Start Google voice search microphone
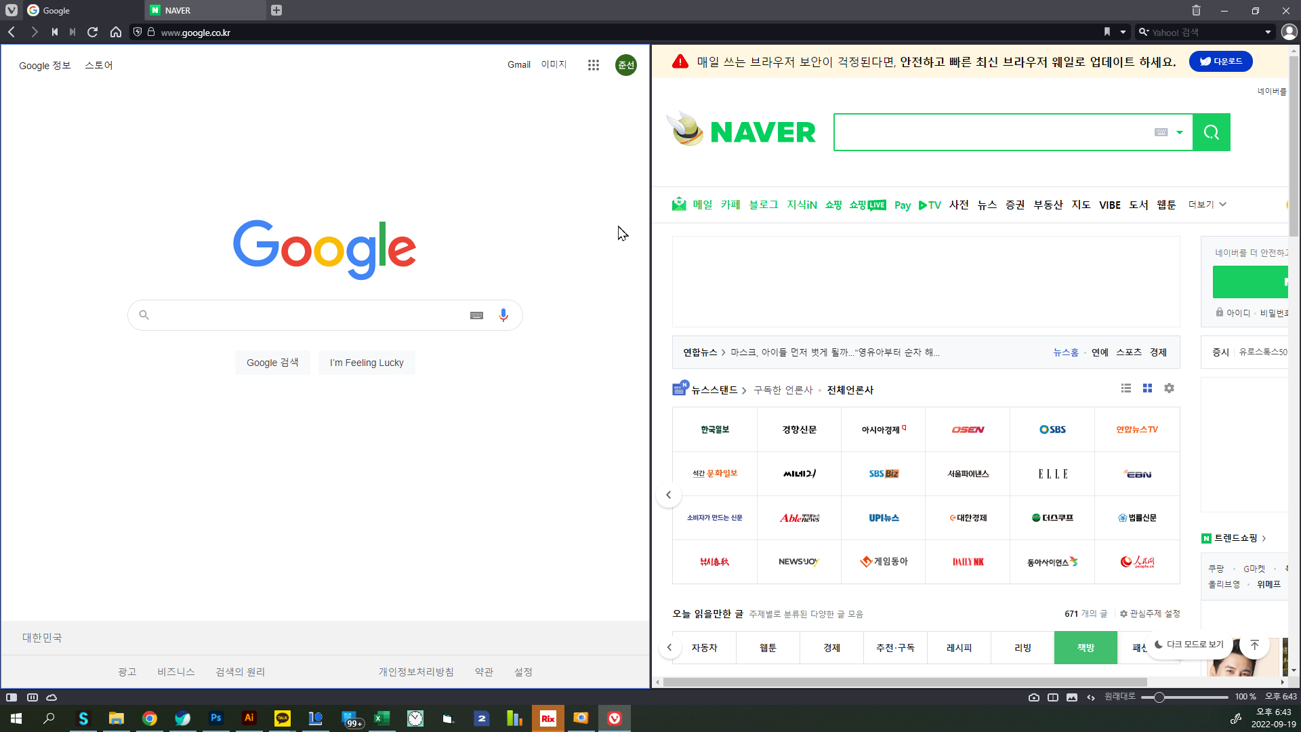1301x732 pixels. click(503, 315)
